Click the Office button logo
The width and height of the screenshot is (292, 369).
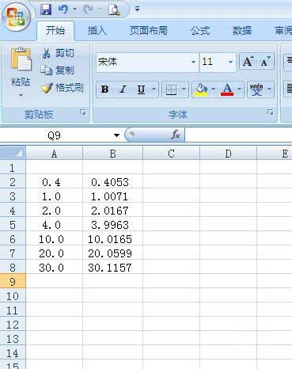click(17, 17)
